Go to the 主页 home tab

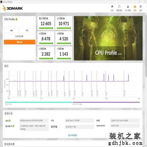click(x=112, y=8)
